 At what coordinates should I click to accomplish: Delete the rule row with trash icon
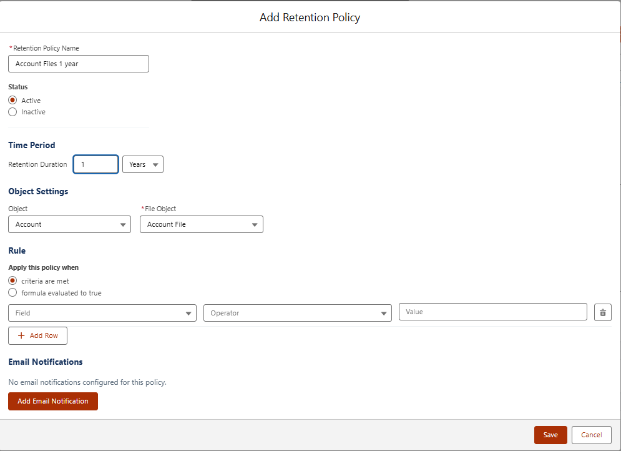tap(602, 312)
